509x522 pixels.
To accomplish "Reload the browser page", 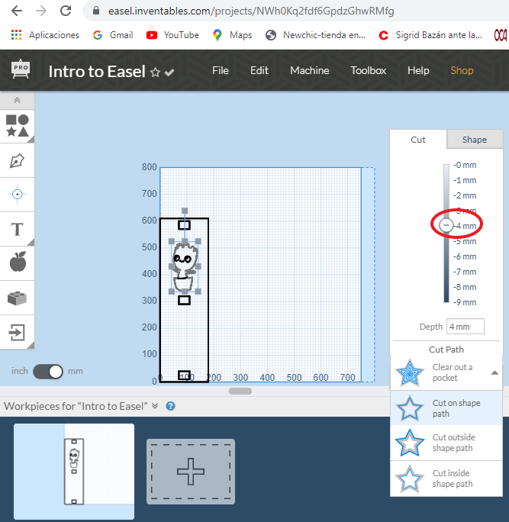I will (x=66, y=11).
